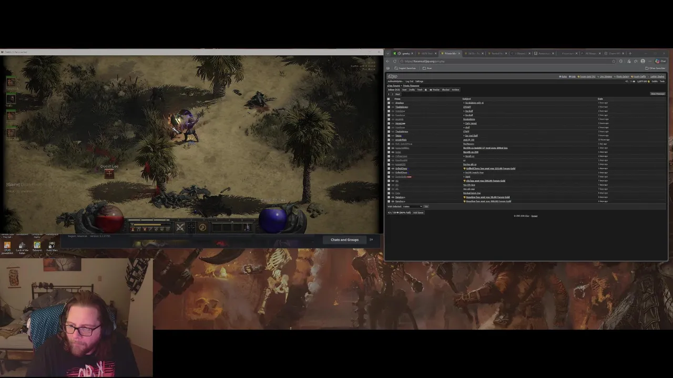Open the Sent folder tab
The image size is (673, 378).
pyautogui.click(x=404, y=90)
